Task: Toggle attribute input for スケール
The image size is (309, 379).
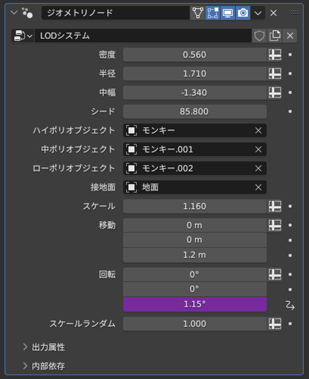Action: pos(275,206)
